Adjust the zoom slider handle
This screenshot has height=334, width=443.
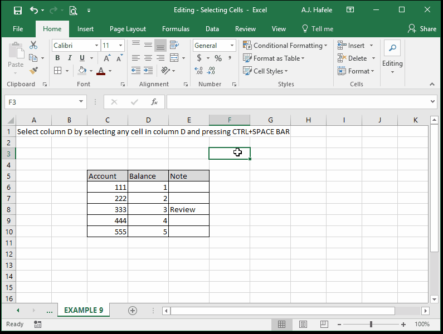(x=371, y=325)
